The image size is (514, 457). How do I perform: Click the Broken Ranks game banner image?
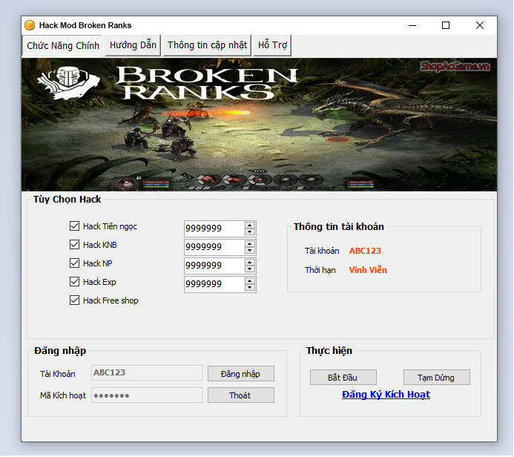(x=259, y=125)
